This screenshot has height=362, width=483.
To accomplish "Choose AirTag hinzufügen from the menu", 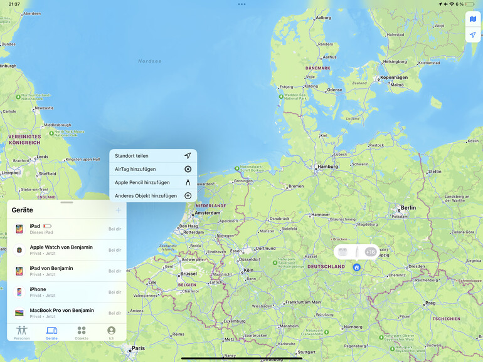I will coord(153,169).
